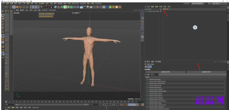Open the spline pen tool

click(x=59, y=7)
